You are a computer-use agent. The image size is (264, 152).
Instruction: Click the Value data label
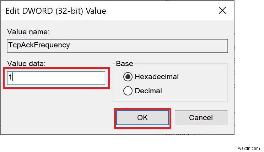coord(26,64)
